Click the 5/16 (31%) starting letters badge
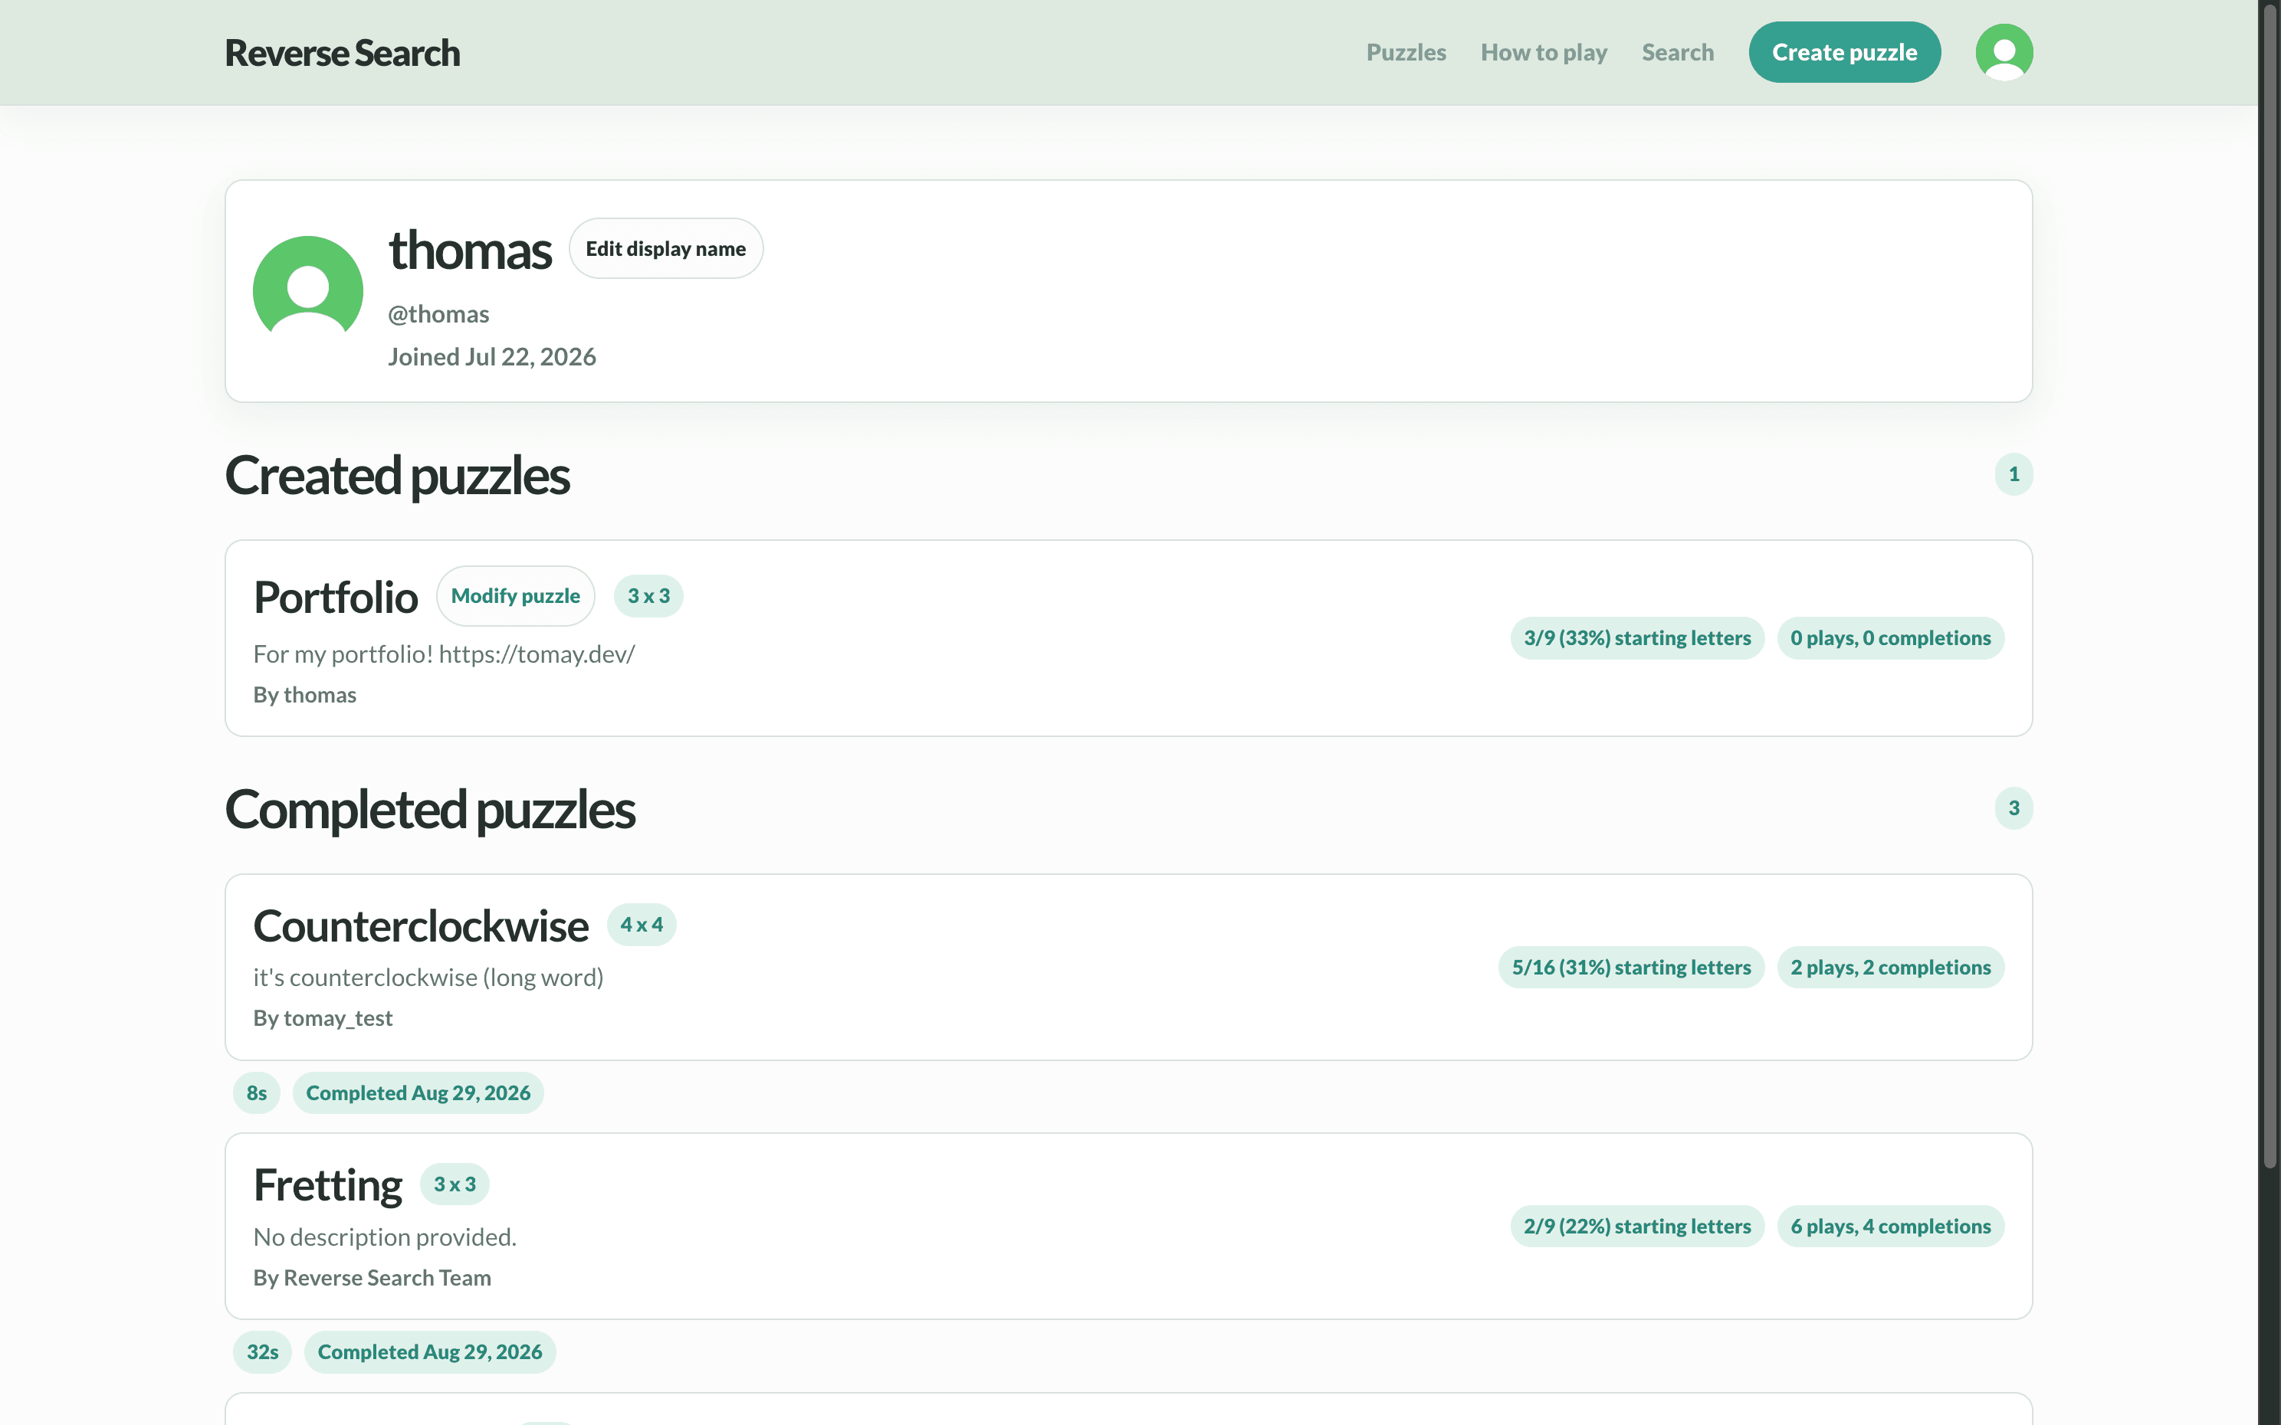The image size is (2281, 1425). click(x=1630, y=967)
